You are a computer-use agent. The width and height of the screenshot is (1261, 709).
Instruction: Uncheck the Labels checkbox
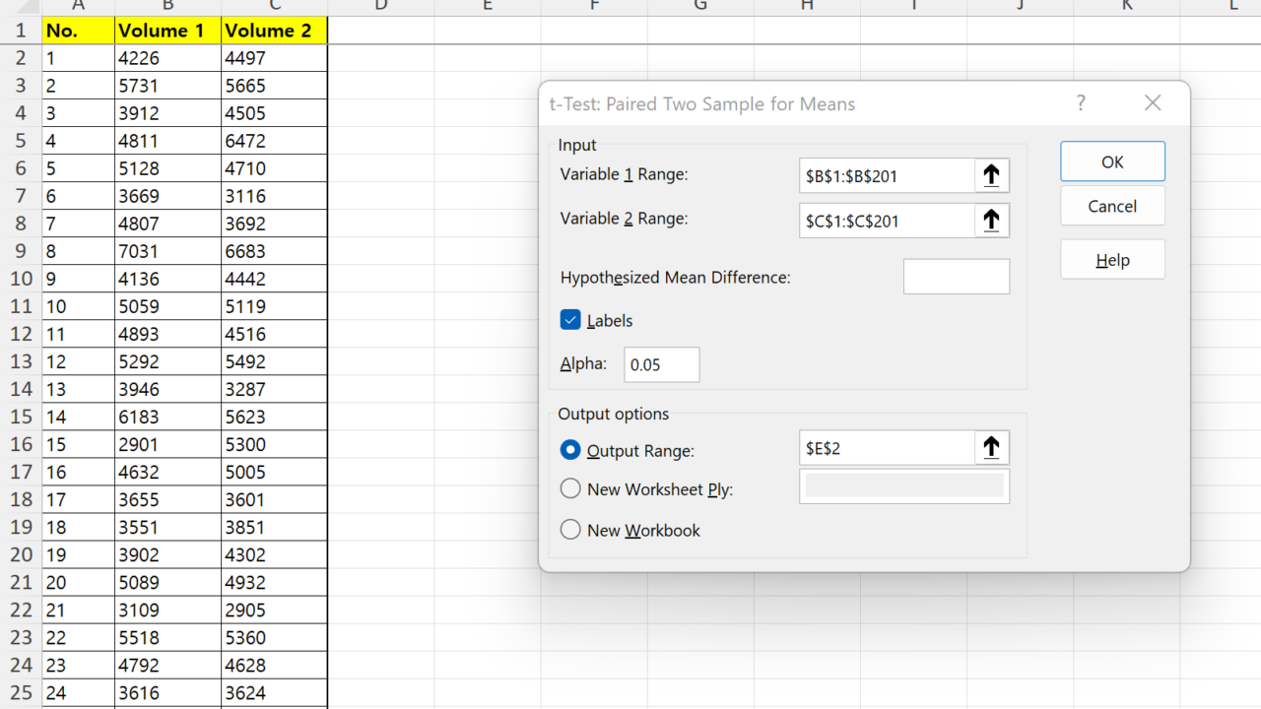(570, 320)
